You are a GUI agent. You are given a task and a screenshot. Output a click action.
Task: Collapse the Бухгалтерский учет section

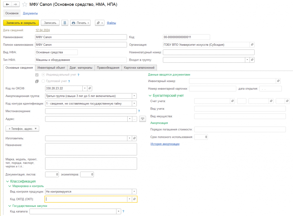[150, 95]
